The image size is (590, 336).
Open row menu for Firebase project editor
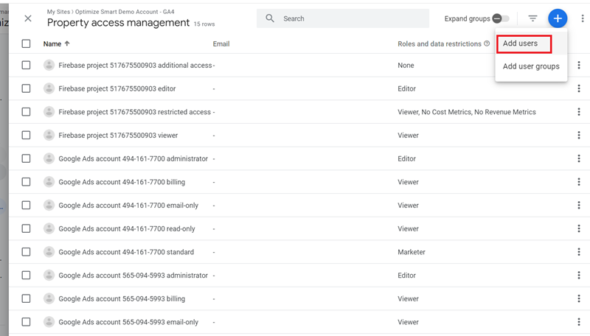tap(579, 88)
